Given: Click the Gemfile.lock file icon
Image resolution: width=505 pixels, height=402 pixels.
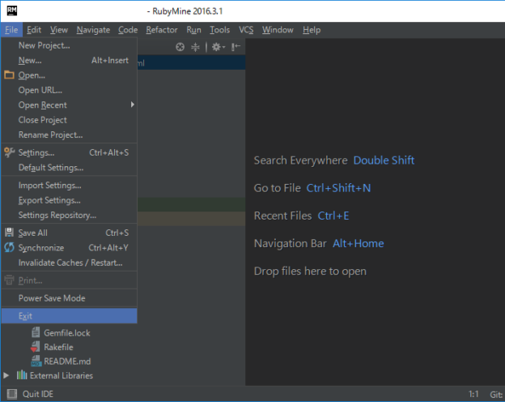Looking at the screenshot, I should (x=36, y=333).
